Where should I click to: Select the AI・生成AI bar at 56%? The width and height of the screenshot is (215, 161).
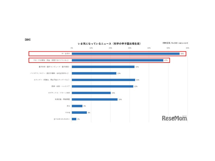(x=125, y=53)
